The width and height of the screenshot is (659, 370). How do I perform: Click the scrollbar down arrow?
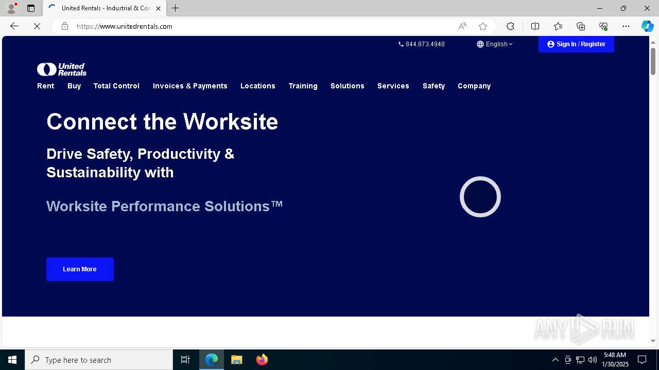point(653,341)
